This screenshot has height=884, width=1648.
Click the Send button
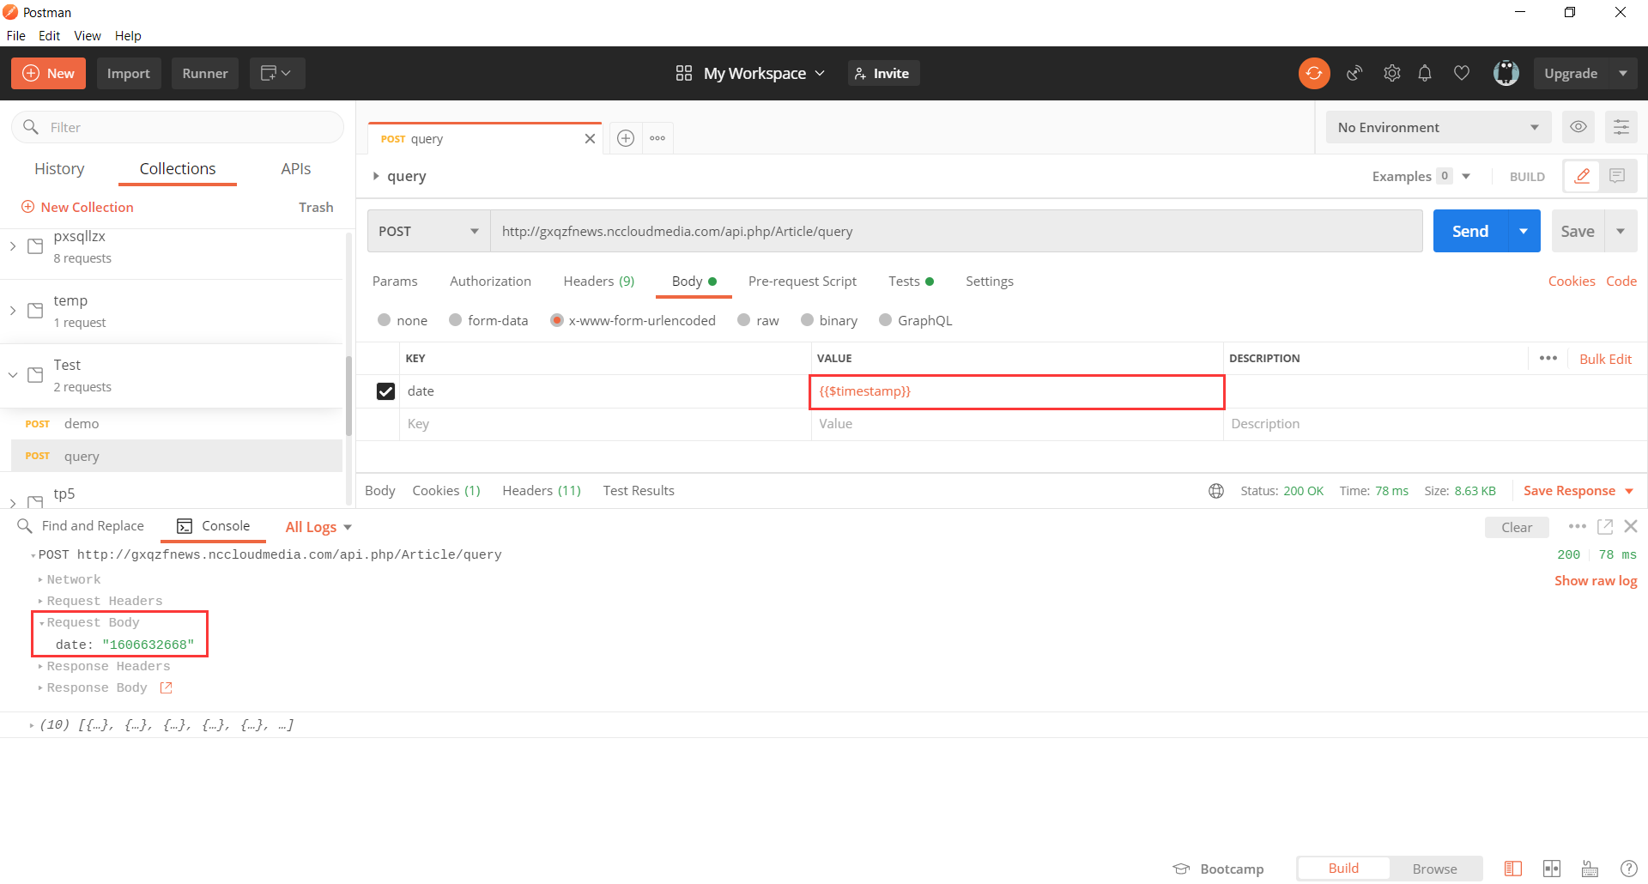[x=1470, y=232]
